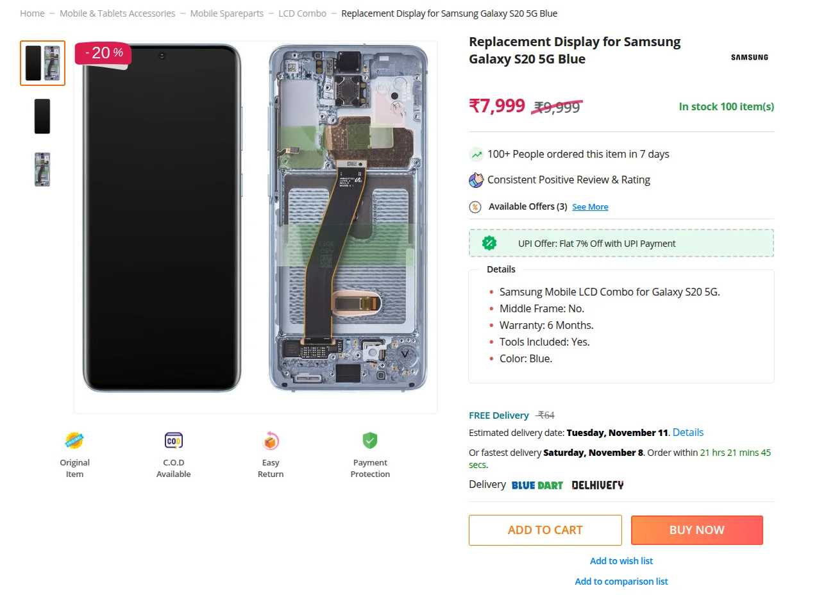
Task: Click the Delhivery courier logo
Action: pyautogui.click(x=598, y=485)
